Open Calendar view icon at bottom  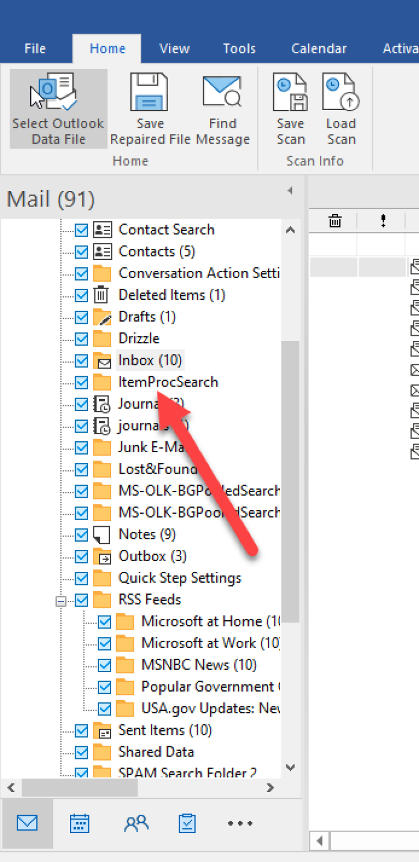click(80, 823)
